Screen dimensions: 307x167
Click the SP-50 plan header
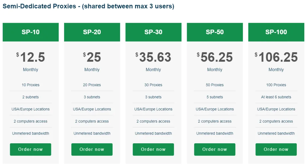coord(215,32)
